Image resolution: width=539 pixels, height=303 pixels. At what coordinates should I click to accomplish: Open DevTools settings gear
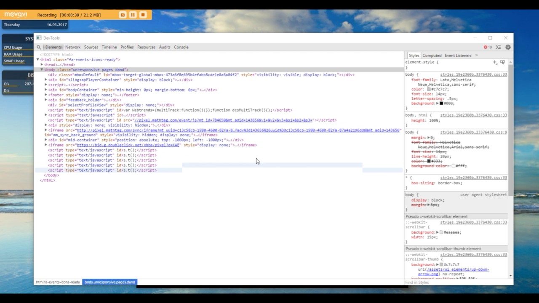[508, 47]
